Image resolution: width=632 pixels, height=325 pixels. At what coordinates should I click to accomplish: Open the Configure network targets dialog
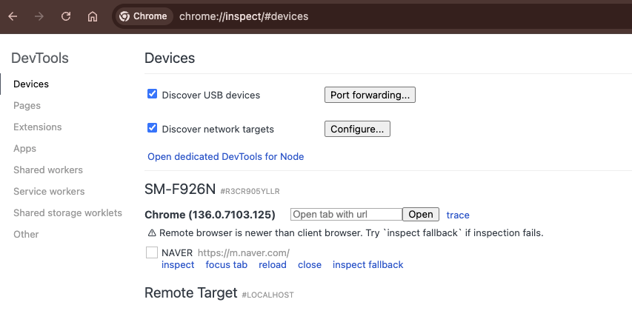click(357, 129)
